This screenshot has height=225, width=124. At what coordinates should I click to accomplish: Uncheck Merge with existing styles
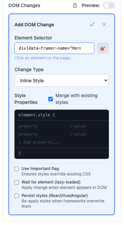point(50,99)
